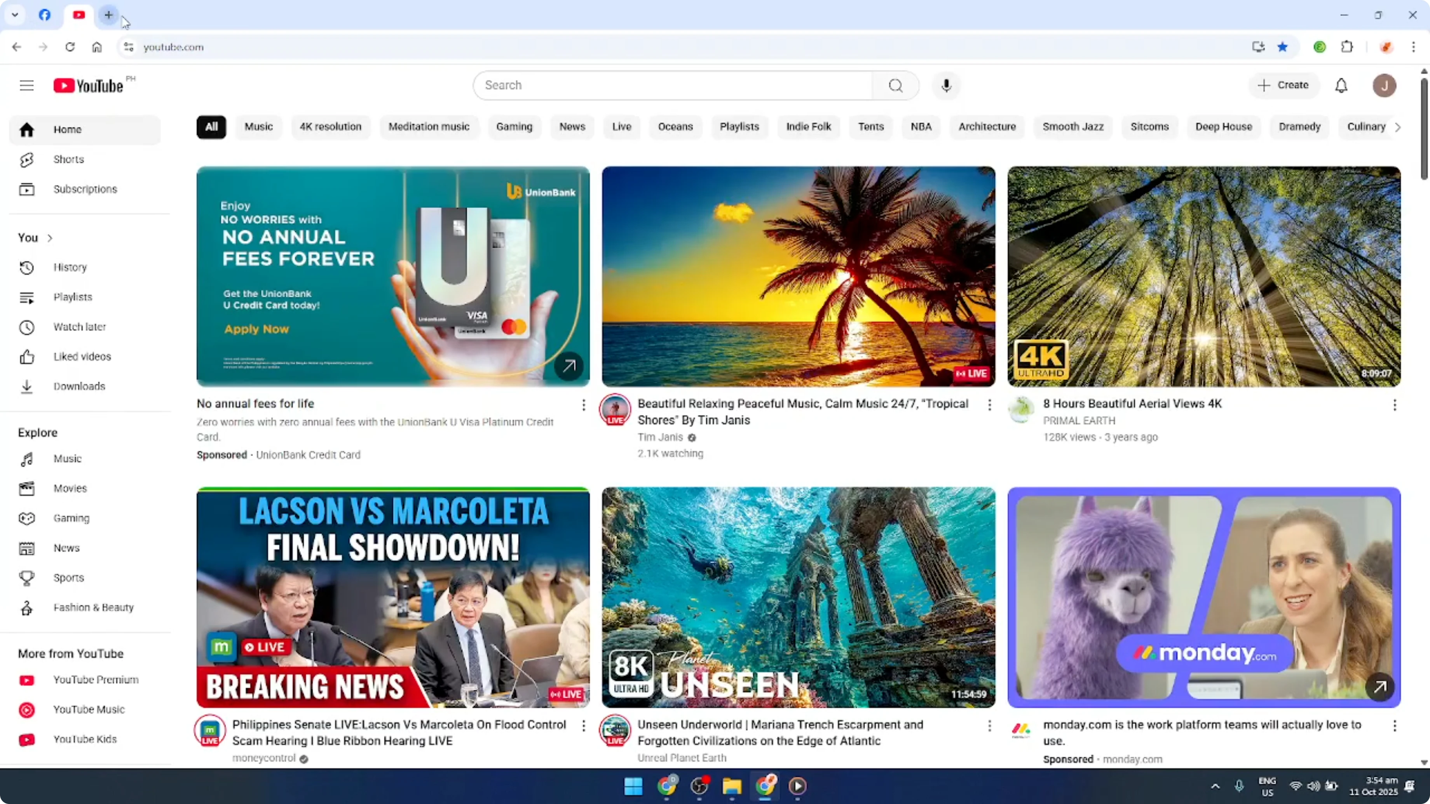This screenshot has height=804, width=1430.
Task: Open the browser Extensions puzzle icon
Action: click(1347, 47)
